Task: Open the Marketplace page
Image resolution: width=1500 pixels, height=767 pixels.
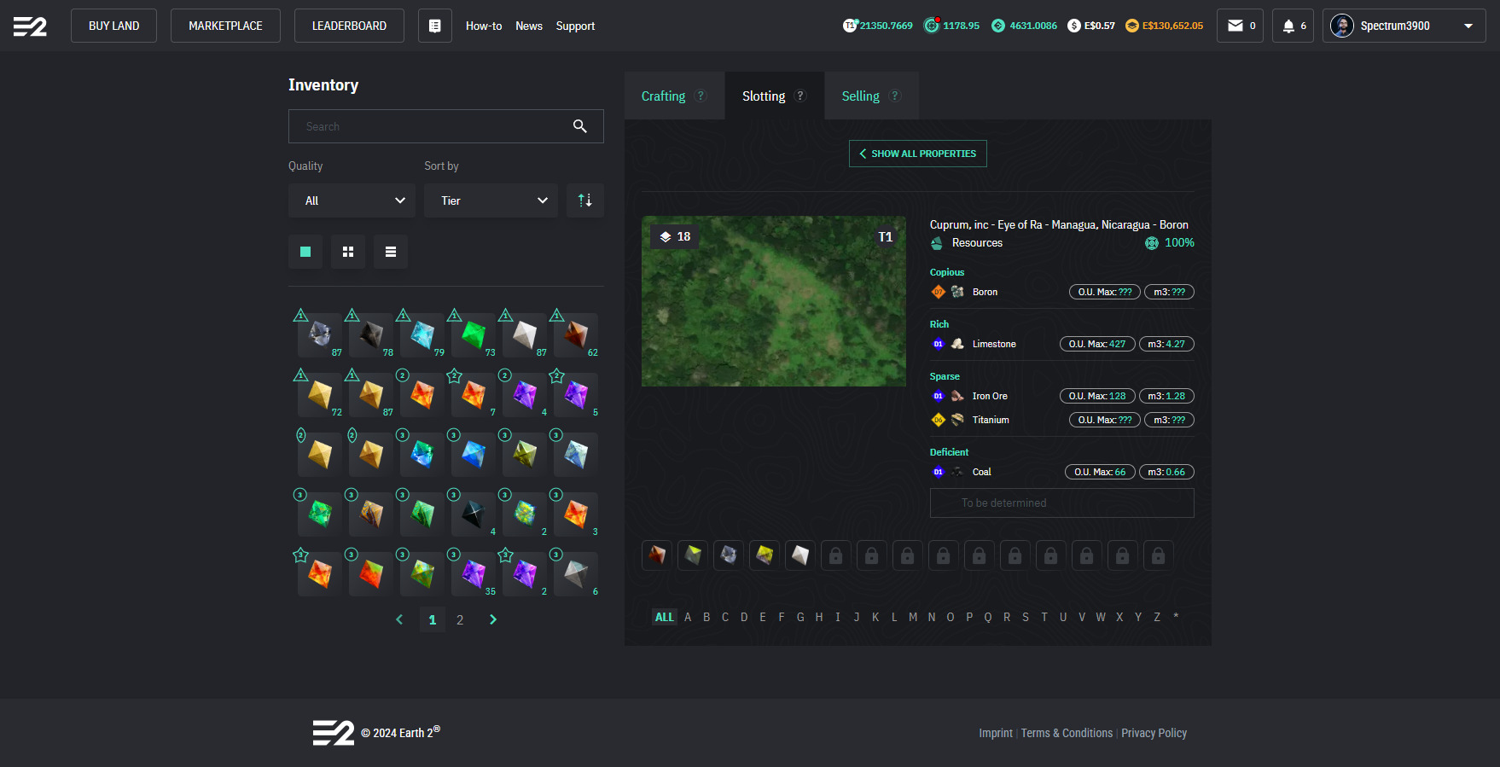Action: 225,26
